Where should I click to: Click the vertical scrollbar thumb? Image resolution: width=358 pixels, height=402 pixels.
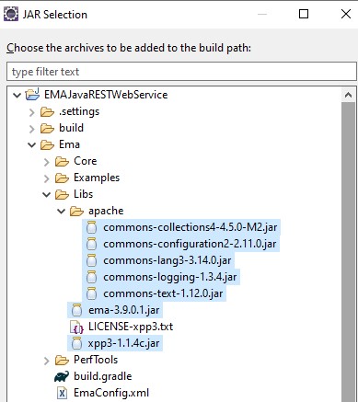348,251
